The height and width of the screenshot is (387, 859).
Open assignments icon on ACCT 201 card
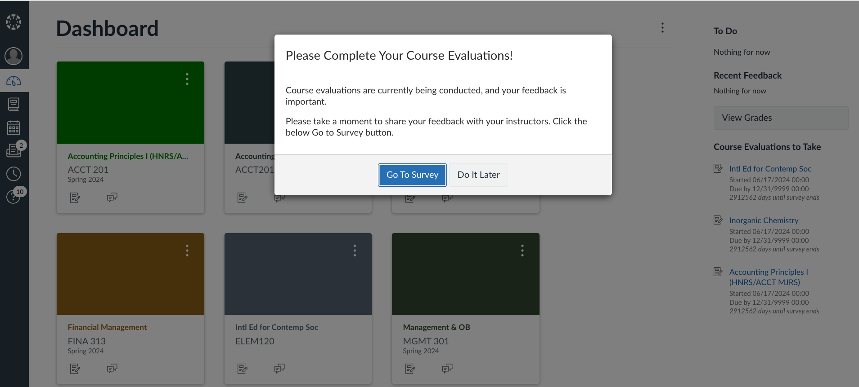[x=75, y=198]
